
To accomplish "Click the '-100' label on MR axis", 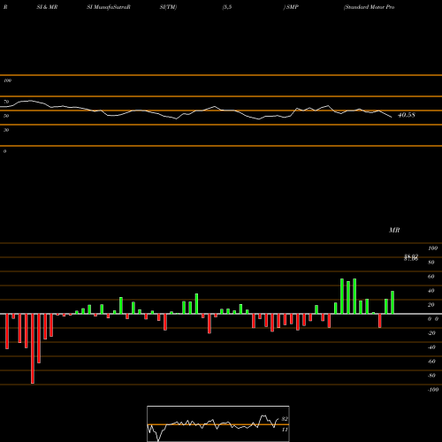I will [433, 390].
